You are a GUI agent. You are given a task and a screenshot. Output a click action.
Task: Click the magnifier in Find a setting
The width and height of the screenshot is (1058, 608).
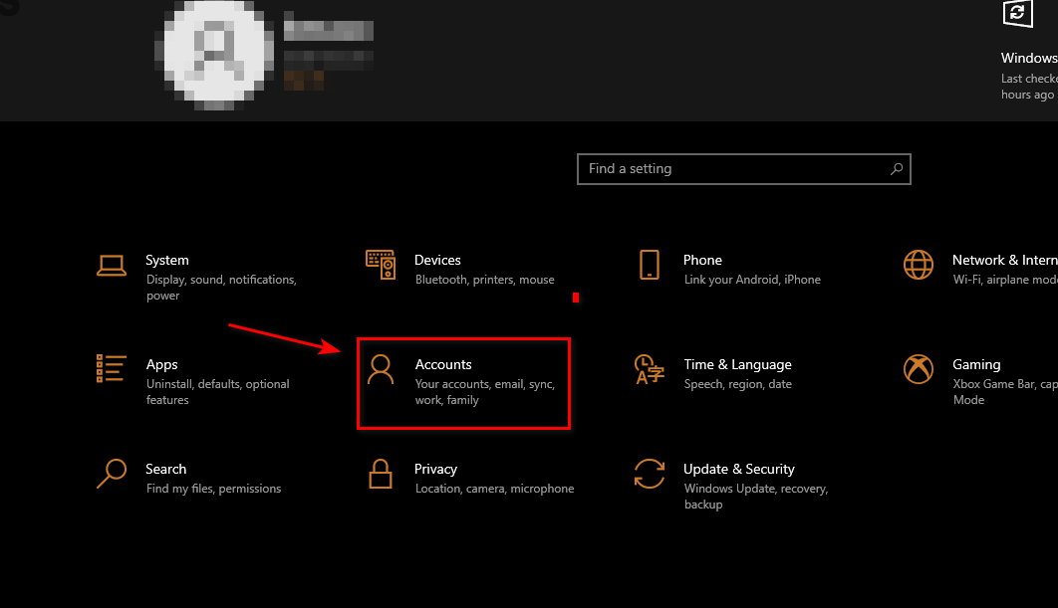896,169
